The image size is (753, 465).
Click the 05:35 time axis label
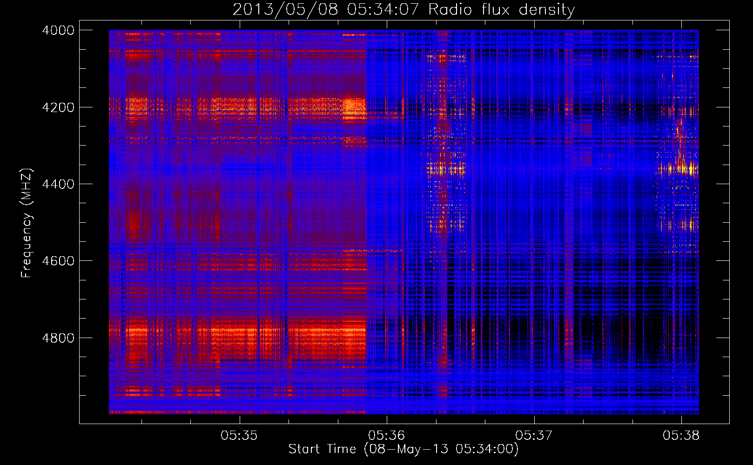coord(239,436)
